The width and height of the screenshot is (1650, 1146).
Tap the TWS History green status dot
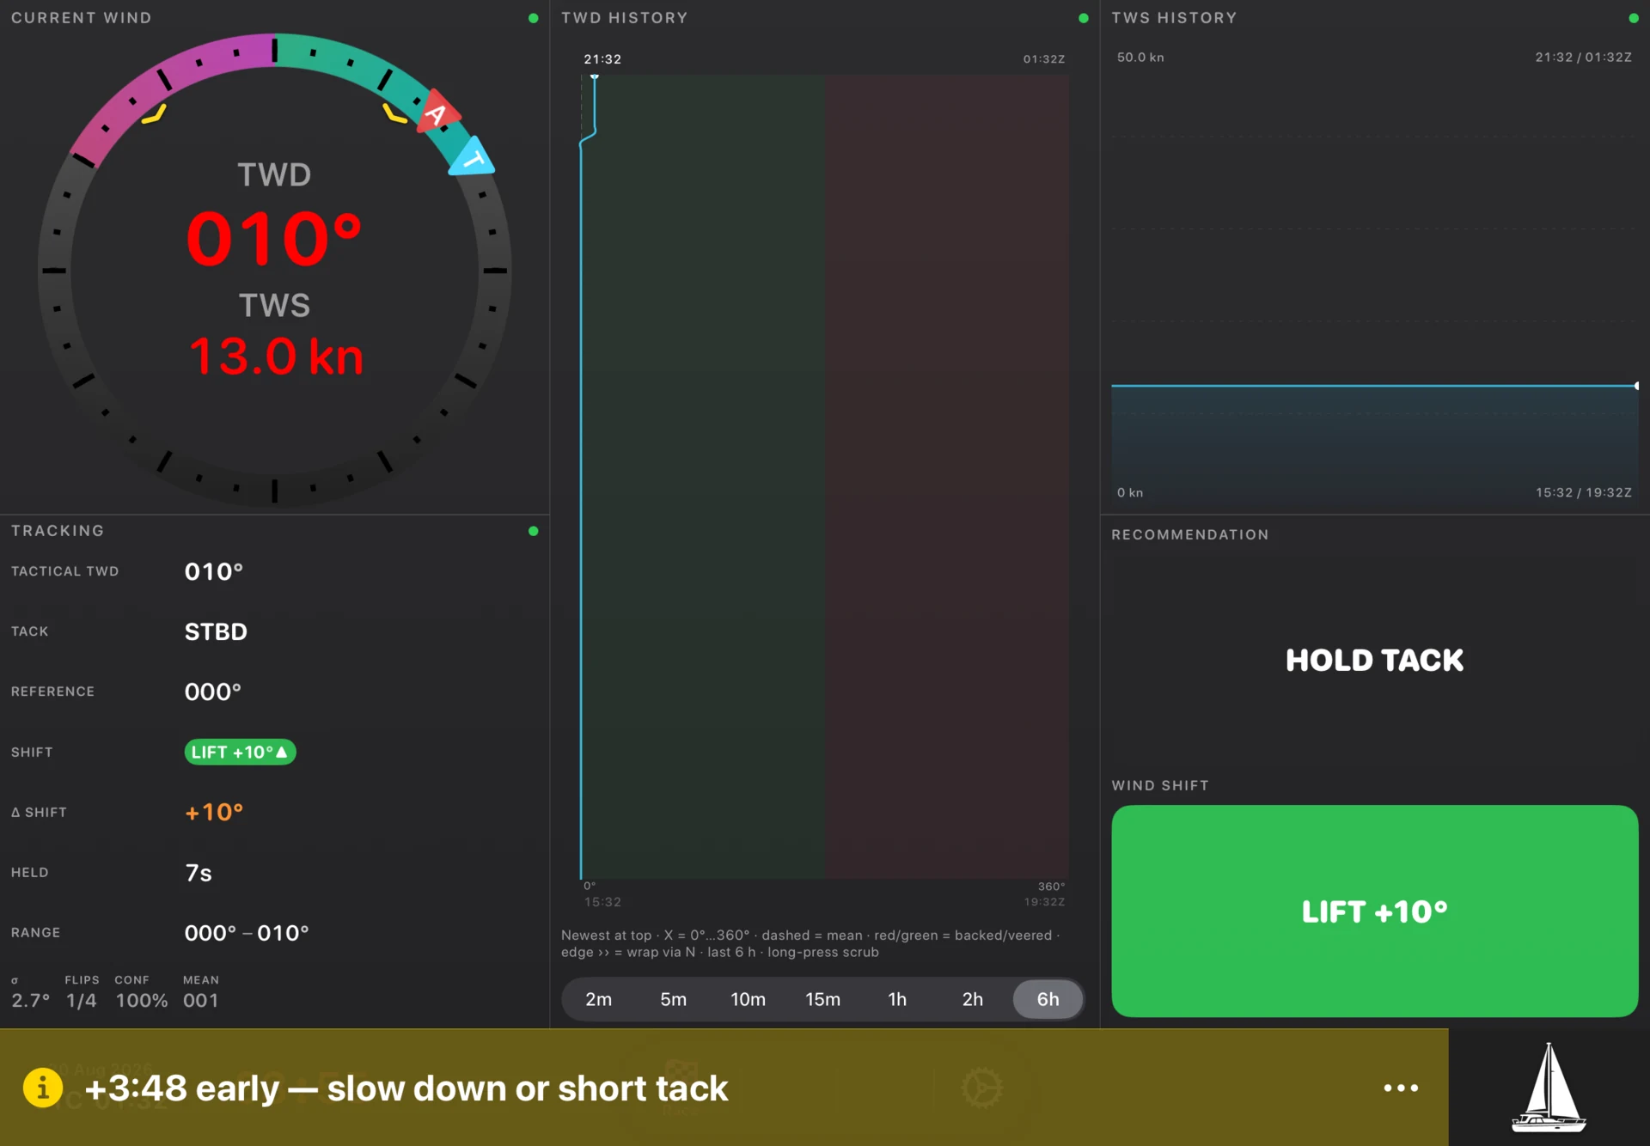point(1633,18)
